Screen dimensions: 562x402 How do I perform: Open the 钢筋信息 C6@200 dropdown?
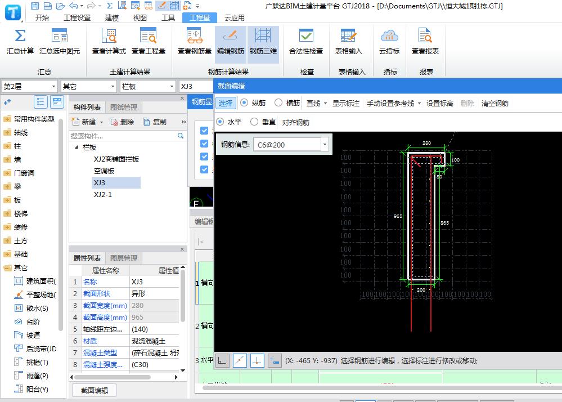click(x=325, y=145)
